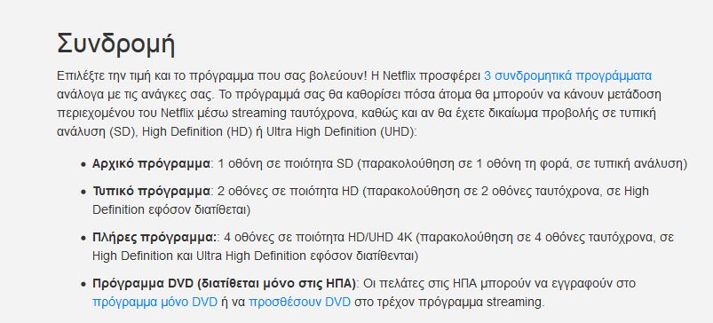Image resolution: width=713 pixels, height=323 pixels.
Task: Click the bold "Πλήρες πρόγραμμα:" label
Action: [x=154, y=238]
